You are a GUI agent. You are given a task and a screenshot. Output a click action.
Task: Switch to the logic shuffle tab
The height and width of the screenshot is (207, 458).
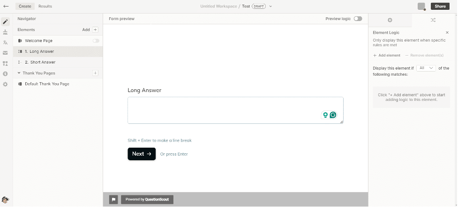pyautogui.click(x=433, y=20)
